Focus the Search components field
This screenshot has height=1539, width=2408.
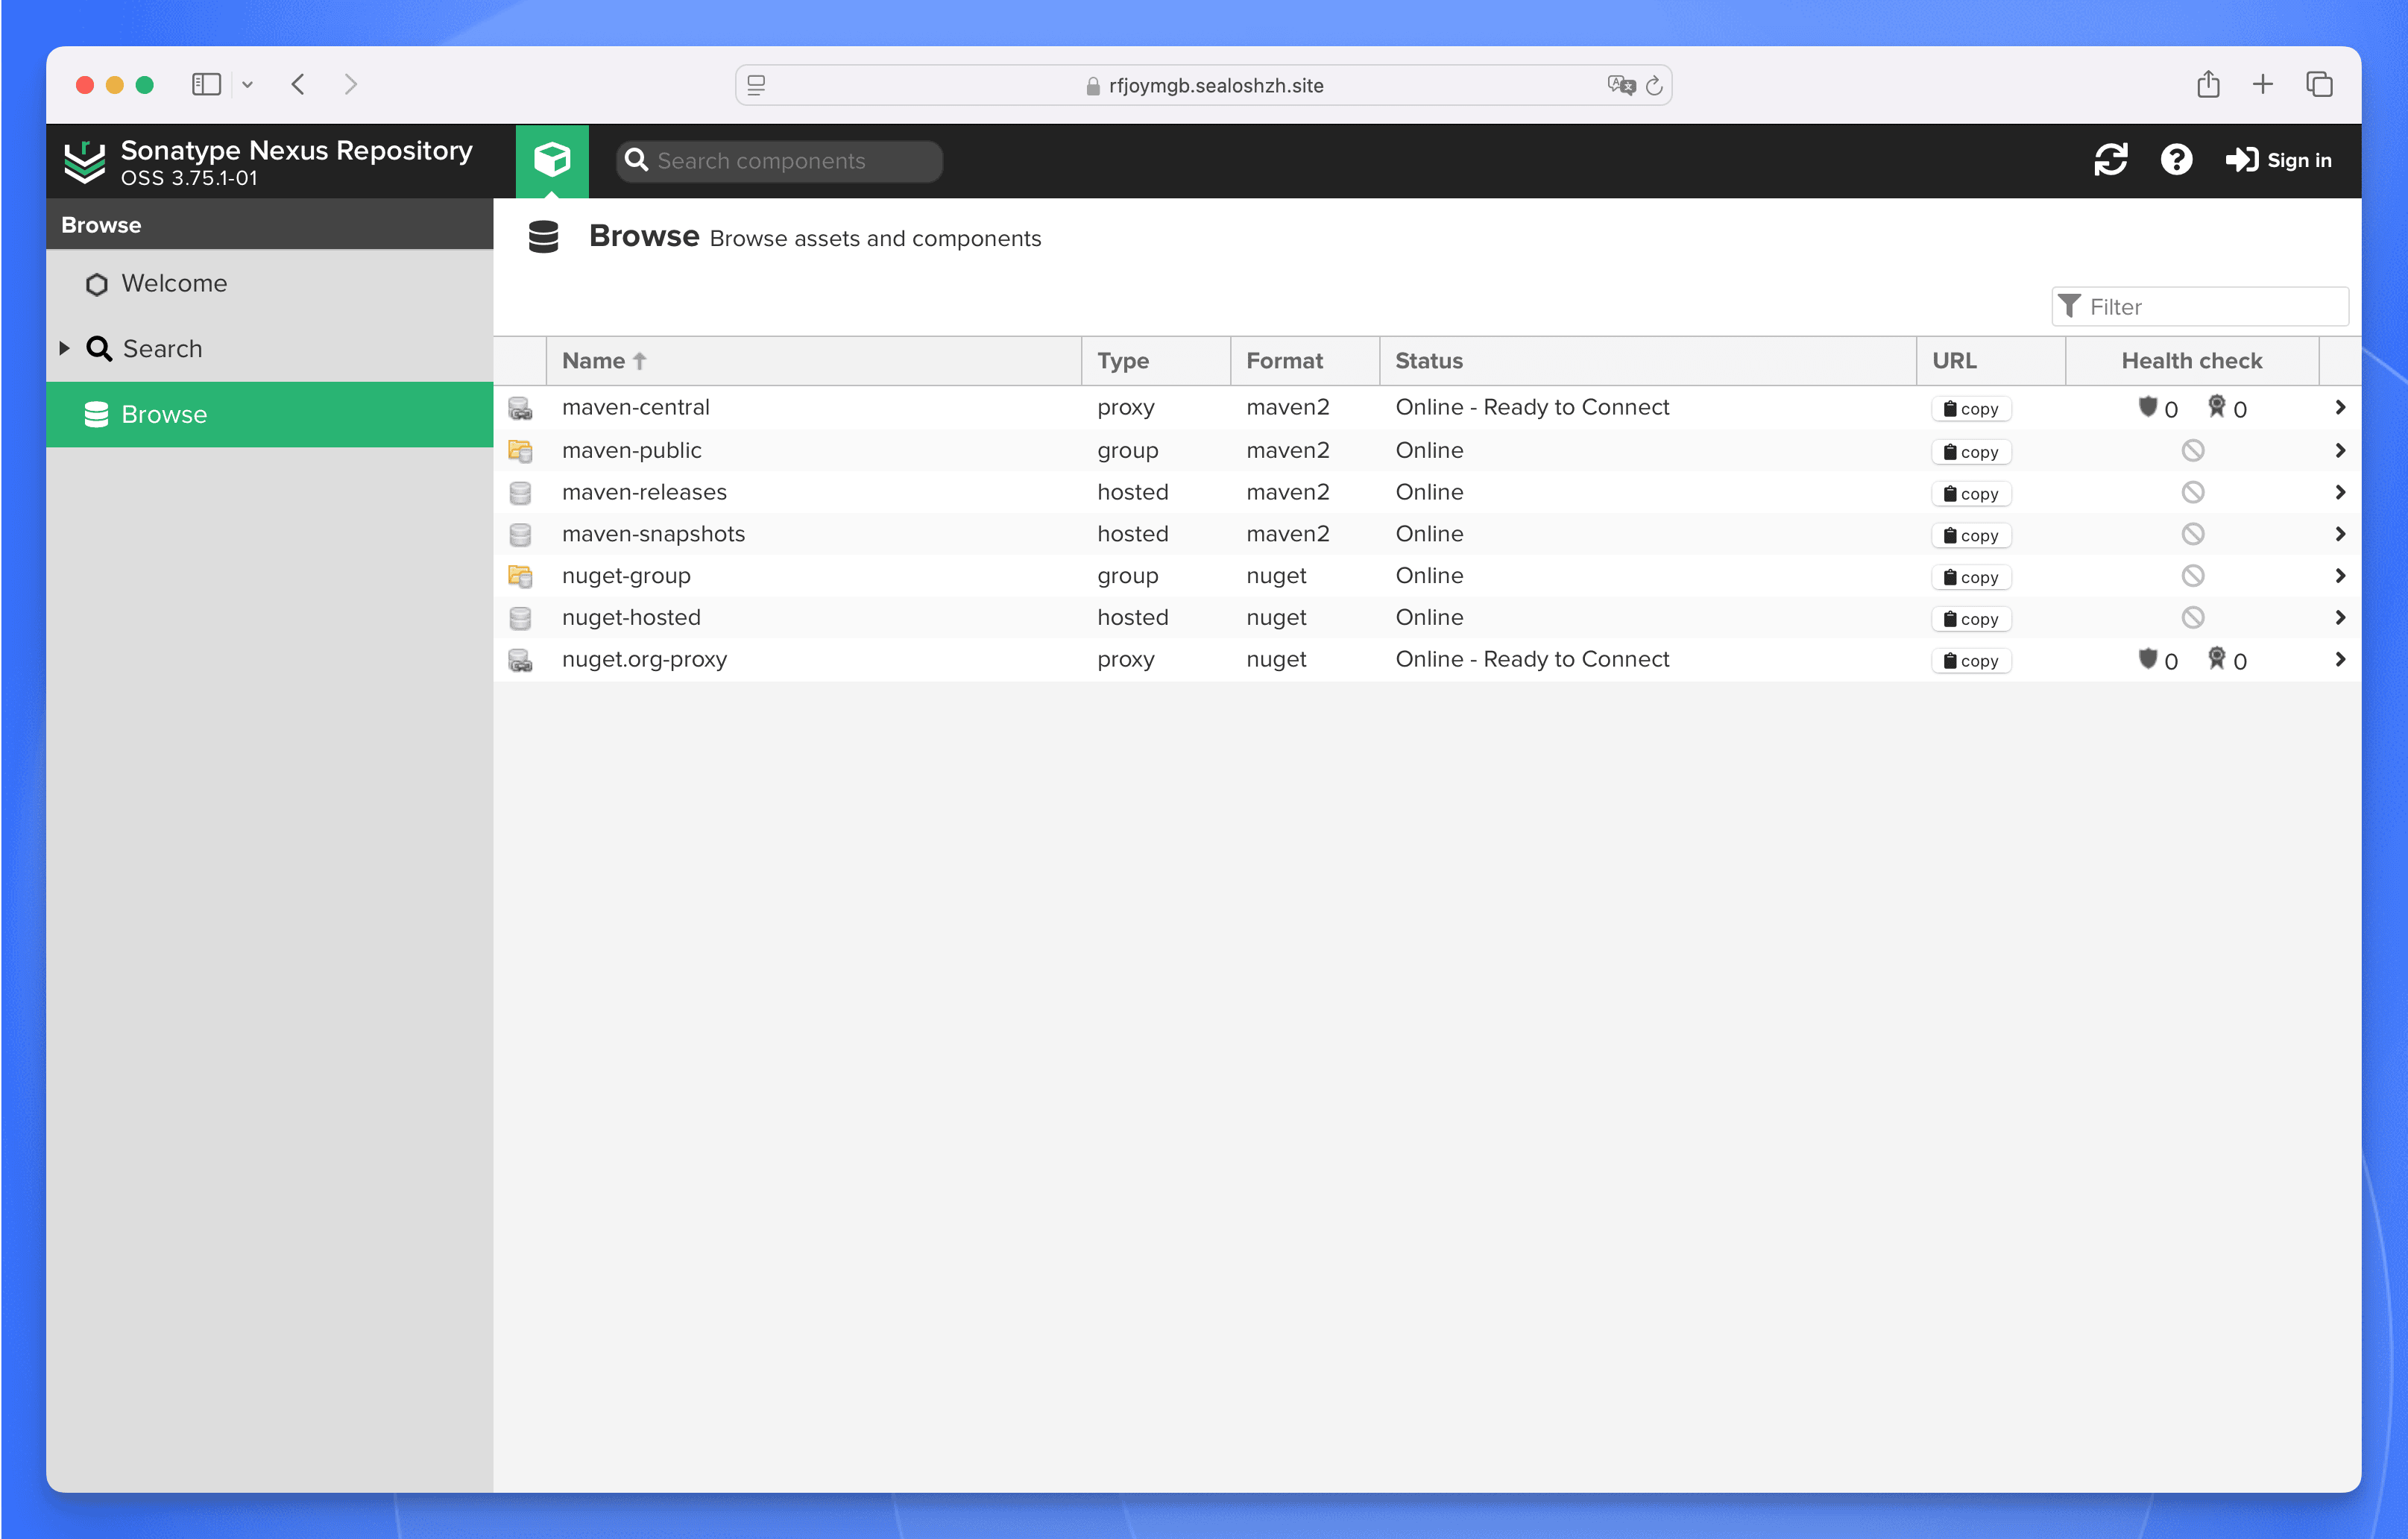tap(779, 161)
